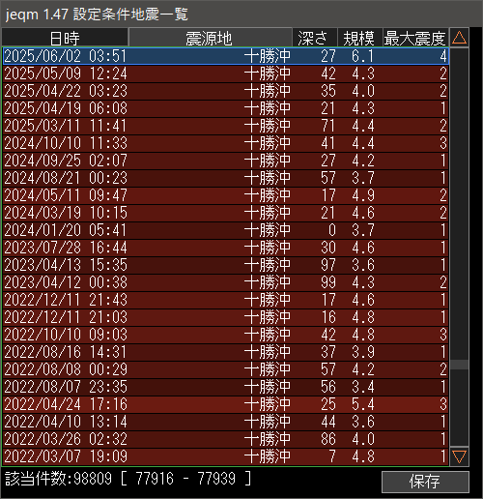483x499 pixels.
Task: Click the 最大震度 column header
Action: tap(415, 38)
